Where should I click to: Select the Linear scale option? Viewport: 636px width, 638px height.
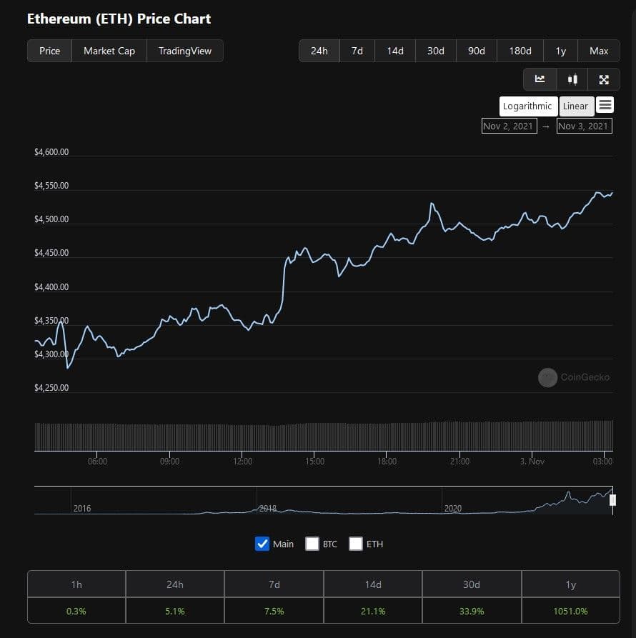pyautogui.click(x=575, y=106)
